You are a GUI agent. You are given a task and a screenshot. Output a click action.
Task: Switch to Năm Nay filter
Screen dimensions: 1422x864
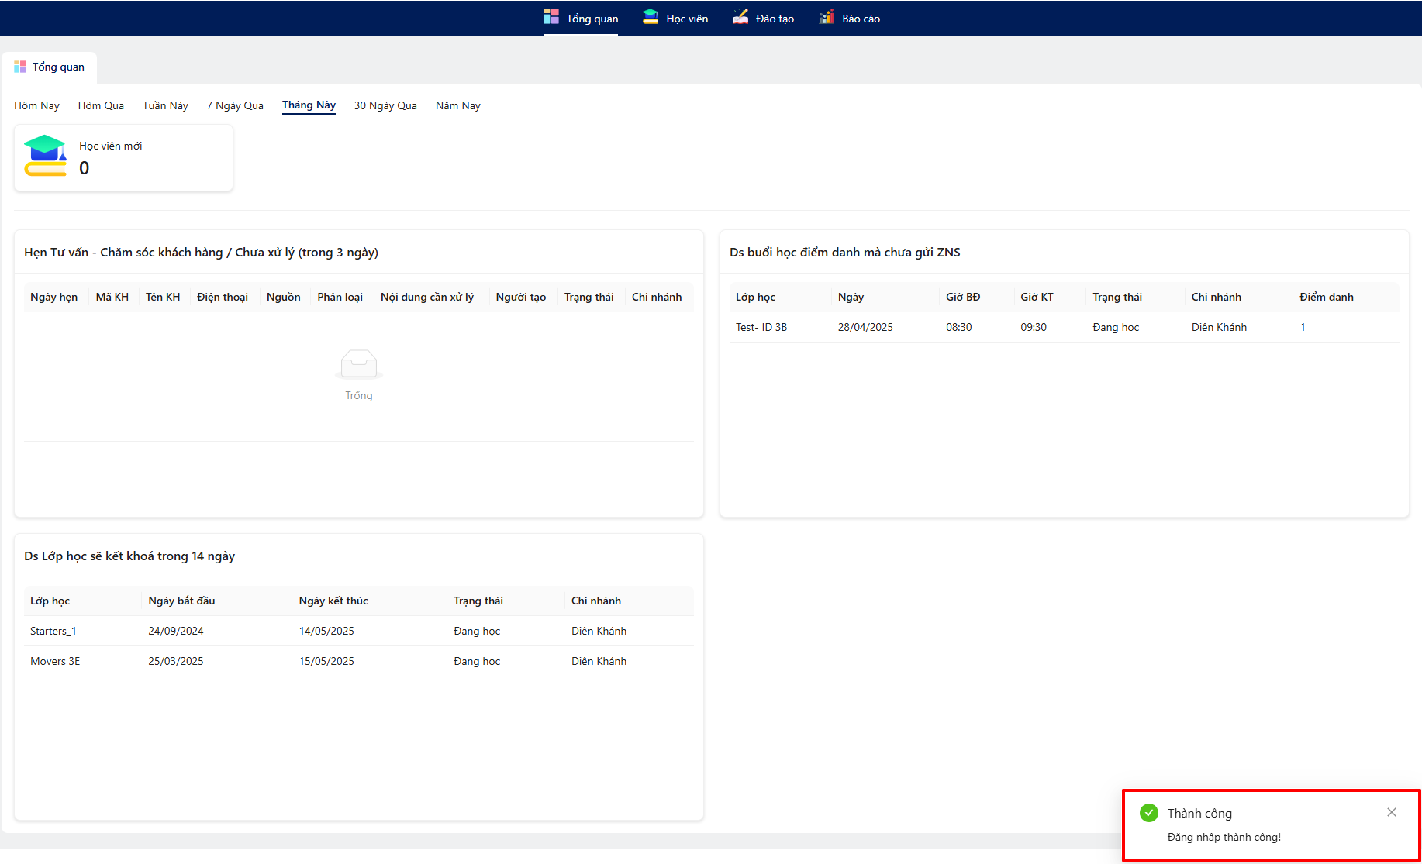(x=458, y=105)
